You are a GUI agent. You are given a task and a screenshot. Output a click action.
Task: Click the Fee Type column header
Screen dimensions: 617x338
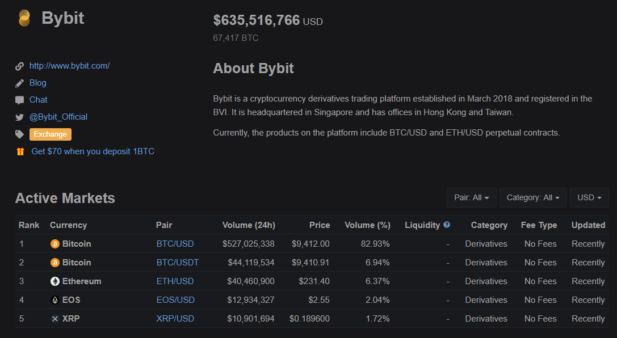539,225
